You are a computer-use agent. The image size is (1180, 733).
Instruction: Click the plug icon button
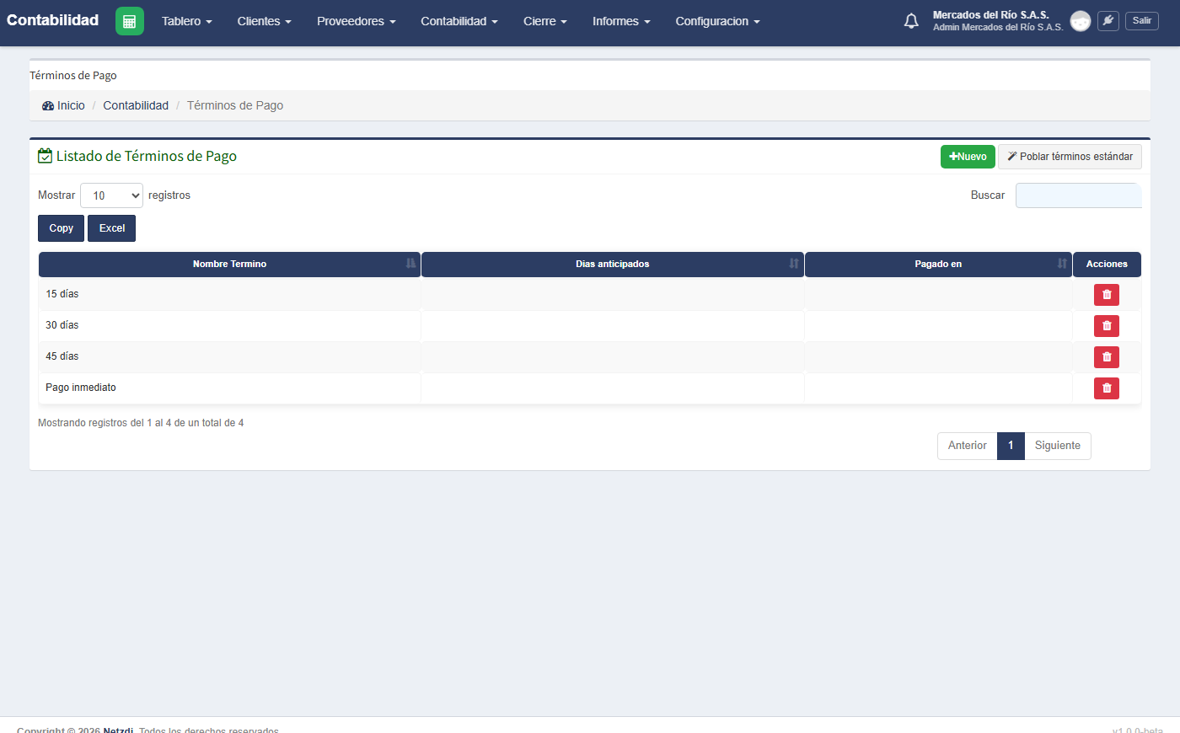tap(1108, 21)
